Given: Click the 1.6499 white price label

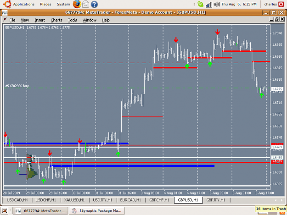Looking at the screenshot, I should [277, 147].
